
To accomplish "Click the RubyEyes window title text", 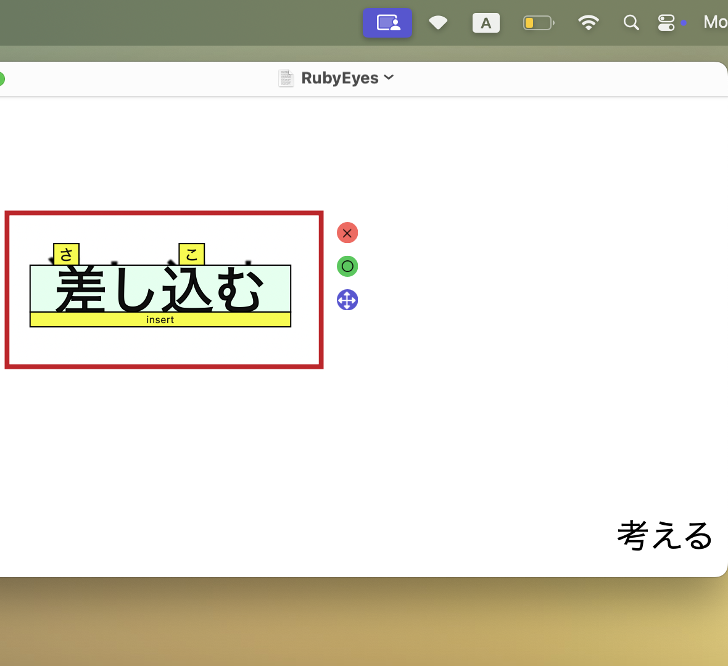I will tap(339, 78).
